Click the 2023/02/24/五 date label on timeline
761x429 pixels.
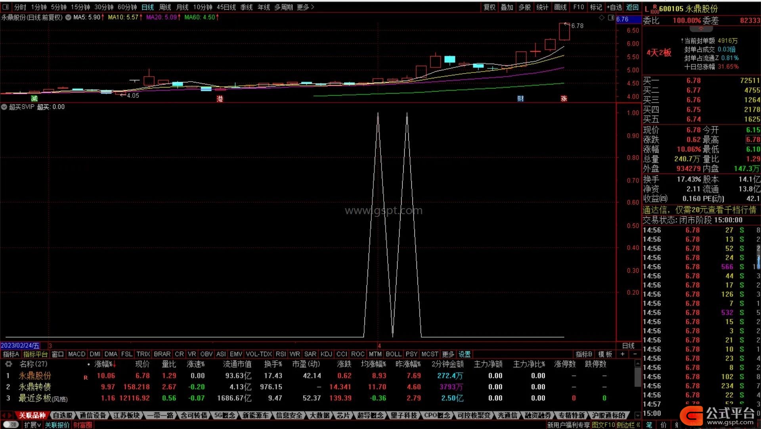click(20, 345)
